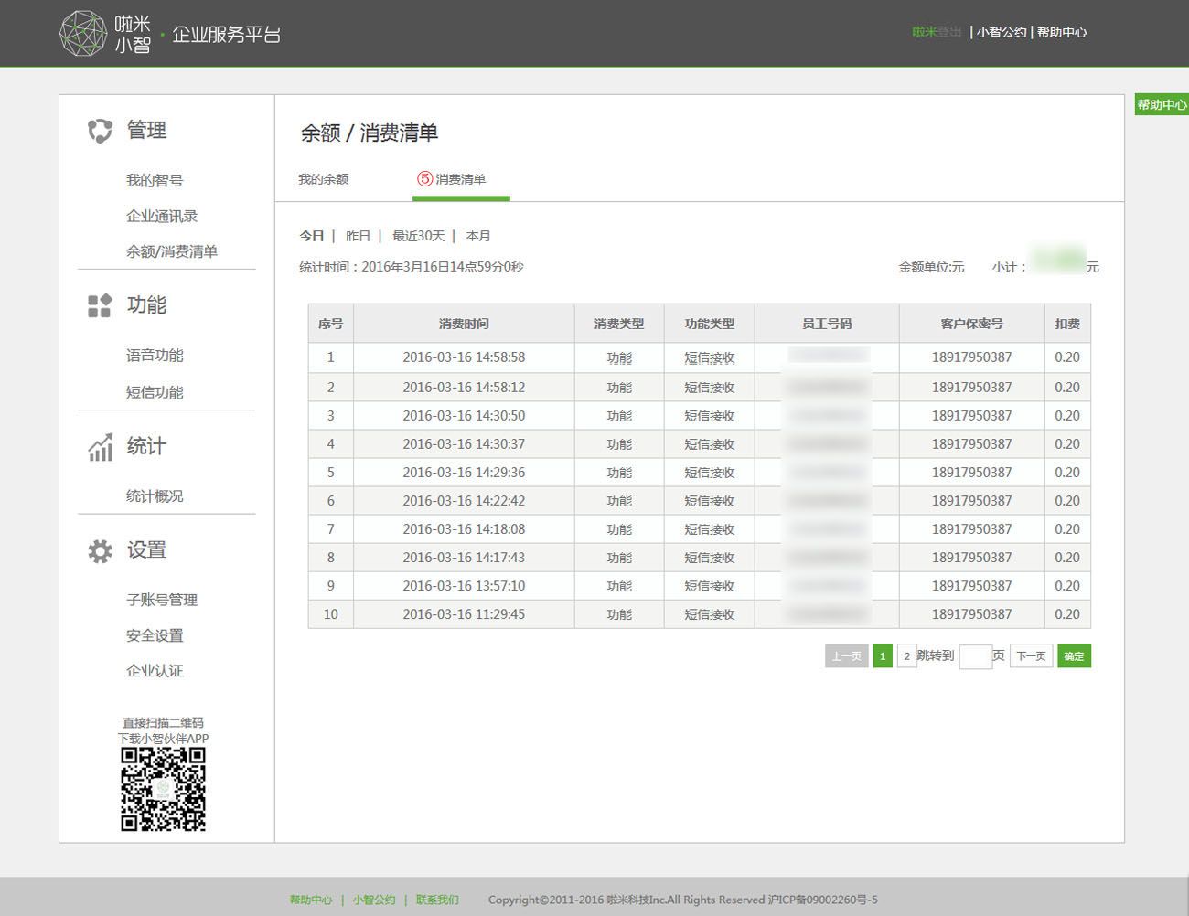The height and width of the screenshot is (916, 1189).
Task: Click 联系我们 in the footer
Action: (437, 900)
